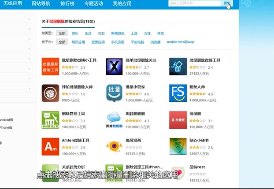Click 9095人在玩 under 评论批量删除大师
Screen dimensions: 274x189
pos(70,100)
